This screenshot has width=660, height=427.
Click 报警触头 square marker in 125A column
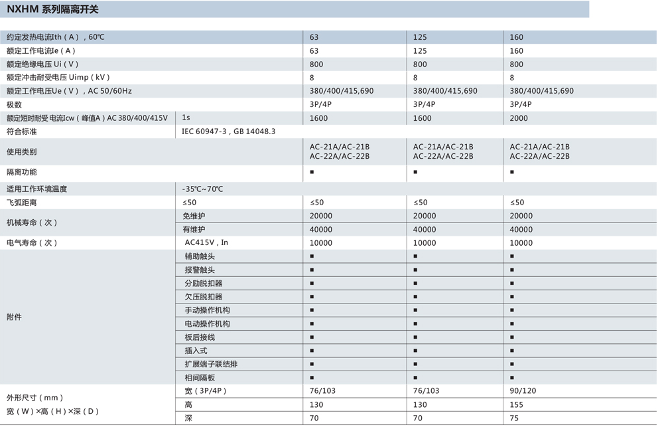pyautogui.click(x=415, y=270)
